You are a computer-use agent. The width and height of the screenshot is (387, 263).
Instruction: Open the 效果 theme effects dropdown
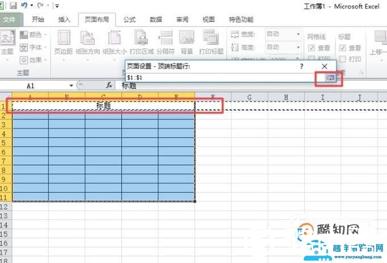[33, 60]
